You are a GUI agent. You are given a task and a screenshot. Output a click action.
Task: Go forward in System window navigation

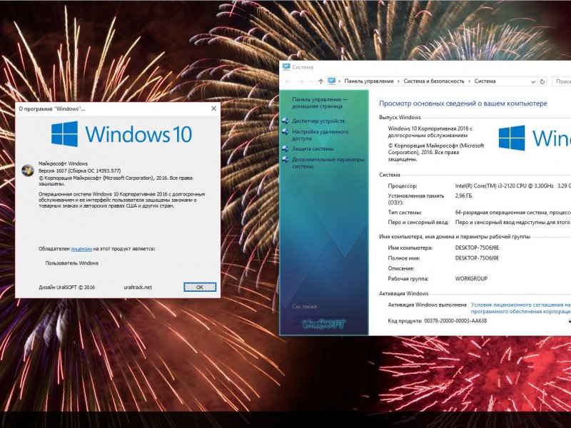301,81
